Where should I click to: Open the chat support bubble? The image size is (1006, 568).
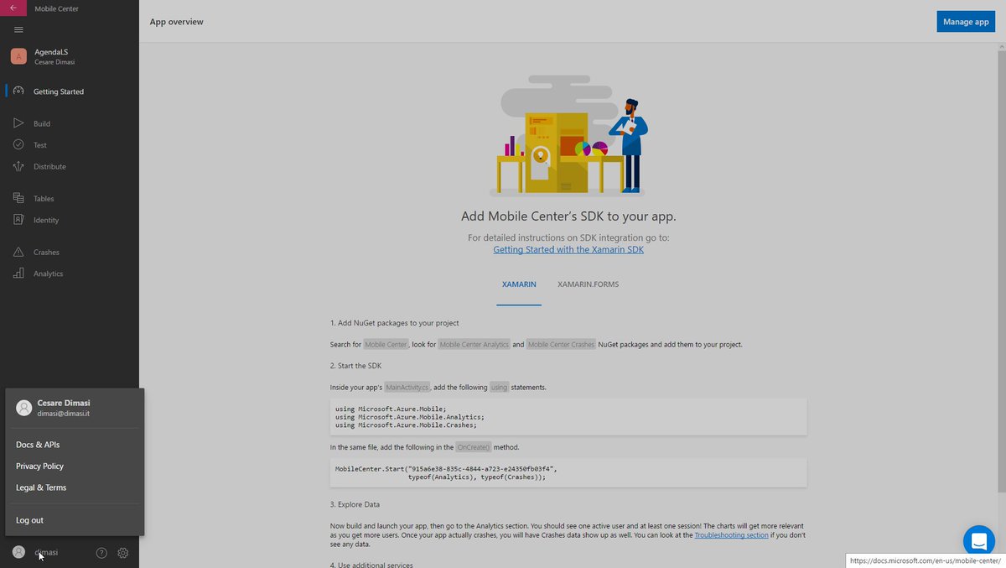point(978,540)
